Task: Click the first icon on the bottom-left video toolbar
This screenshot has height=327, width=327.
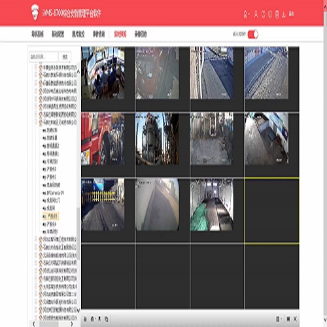Action: 85,319
